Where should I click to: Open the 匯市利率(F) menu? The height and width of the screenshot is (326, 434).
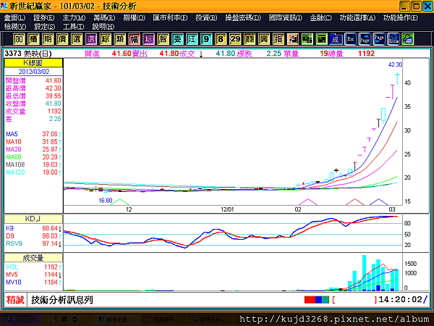click(x=170, y=18)
